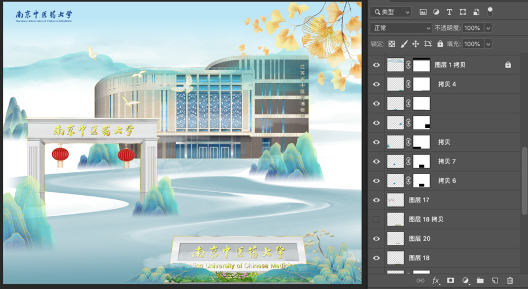Lock all padlock icon in 锁定 row

[x=440, y=44]
